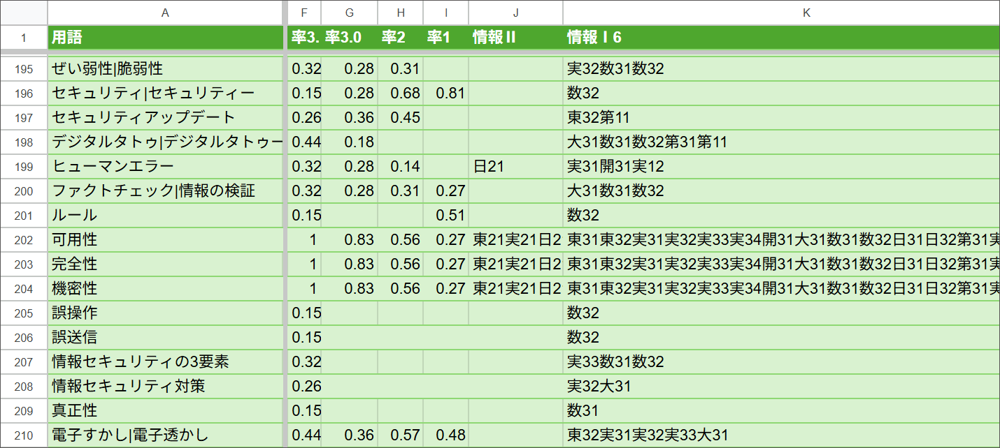Click value 0.48 in 電子すかし row

446,435
